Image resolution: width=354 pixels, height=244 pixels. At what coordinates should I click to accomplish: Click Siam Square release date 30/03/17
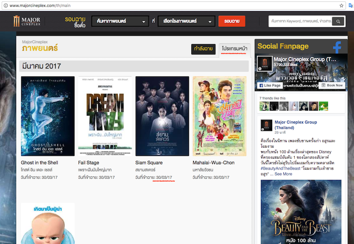pyautogui.click(x=164, y=177)
